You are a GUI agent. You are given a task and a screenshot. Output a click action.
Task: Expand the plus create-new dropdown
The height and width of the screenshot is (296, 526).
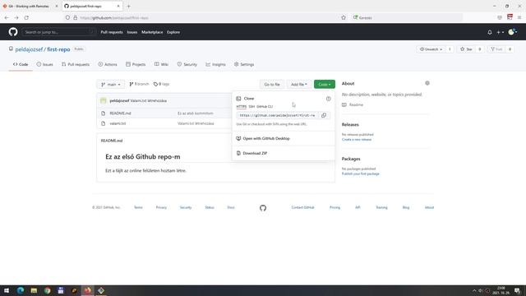500,32
